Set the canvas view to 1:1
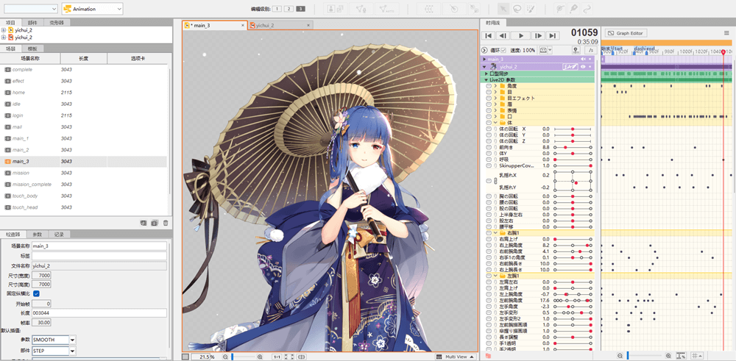736x361 pixels. coord(277,357)
